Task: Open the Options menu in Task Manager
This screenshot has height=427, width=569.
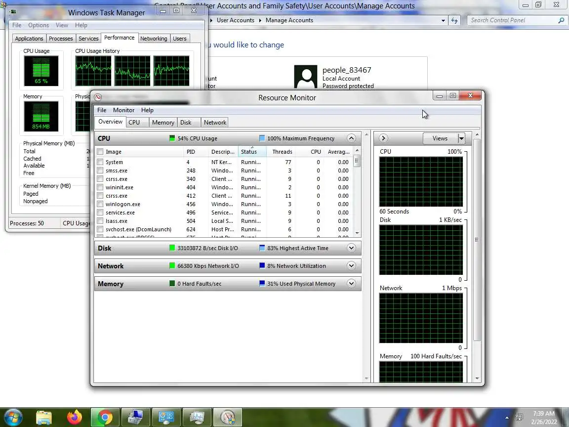Action: [x=39, y=25]
